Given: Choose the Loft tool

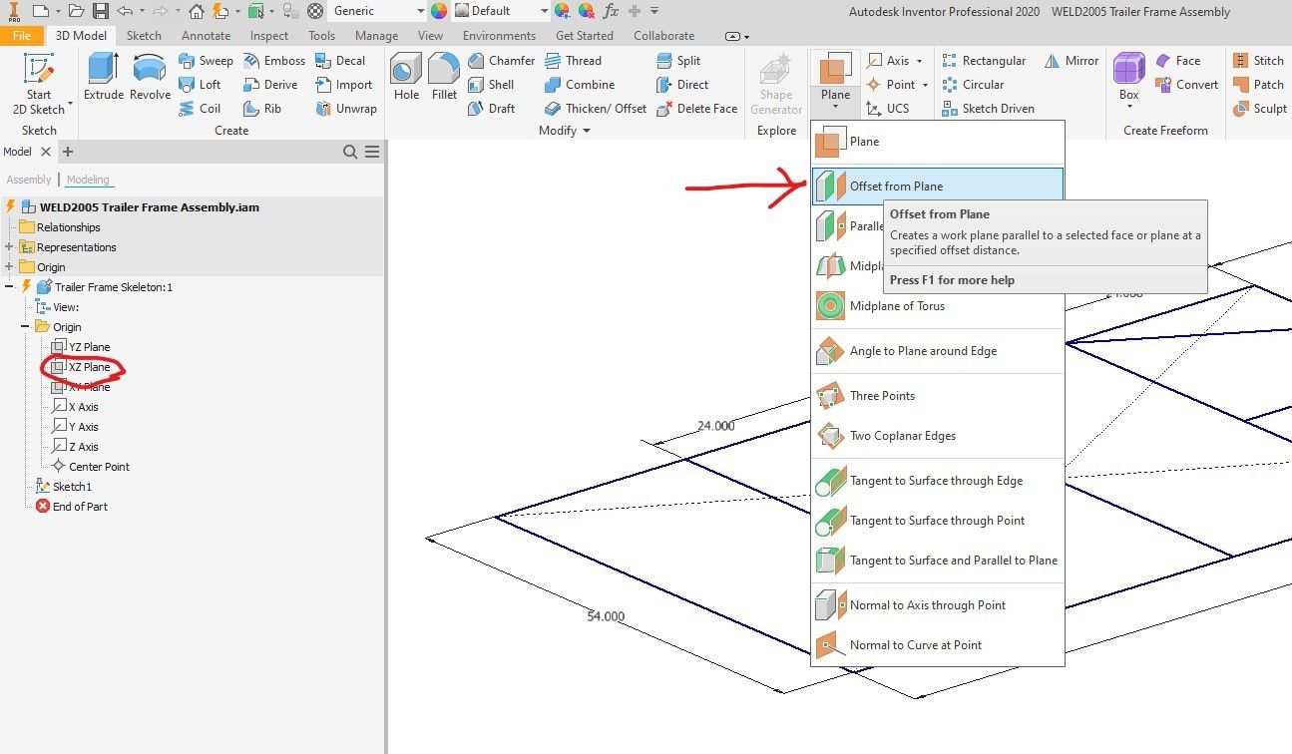Looking at the screenshot, I should 200,85.
